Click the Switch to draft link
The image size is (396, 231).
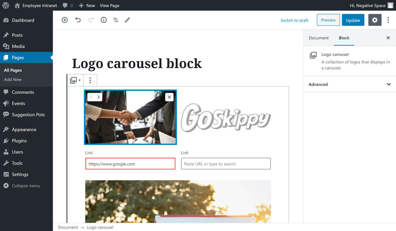(294, 20)
